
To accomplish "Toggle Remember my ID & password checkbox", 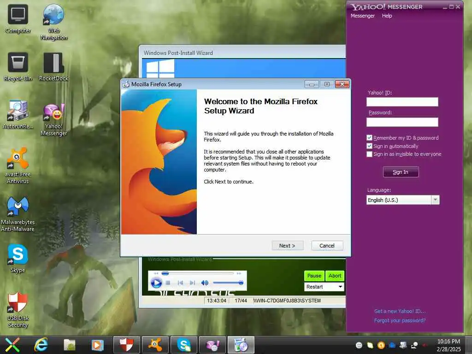I will (x=369, y=138).
